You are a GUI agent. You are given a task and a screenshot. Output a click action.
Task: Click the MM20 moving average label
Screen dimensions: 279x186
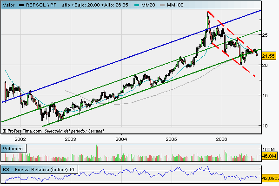click(x=148, y=5)
